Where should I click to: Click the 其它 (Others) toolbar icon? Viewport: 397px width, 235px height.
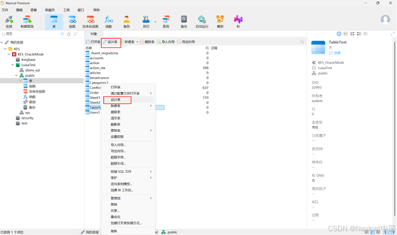tap(146, 21)
